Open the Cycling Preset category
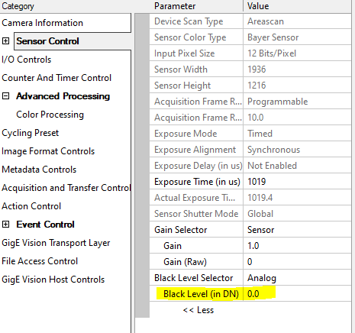Viewport: 355px width, 333px height. click(x=31, y=133)
